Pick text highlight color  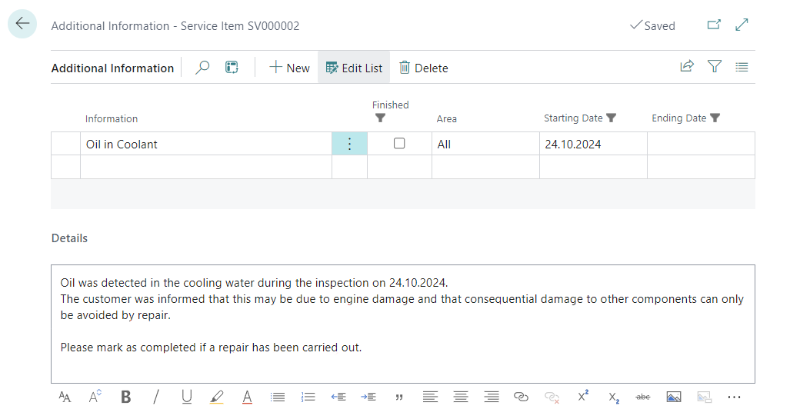(217, 397)
